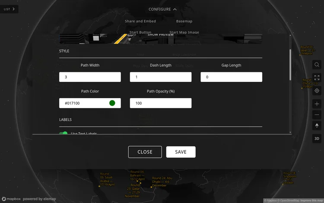The width and height of the screenshot is (324, 203).
Task: Open the green path color swatch
Action: coord(112,103)
